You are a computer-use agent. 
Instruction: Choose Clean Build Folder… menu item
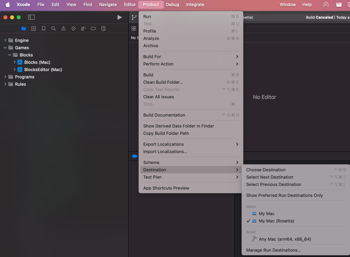click(191, 82)
